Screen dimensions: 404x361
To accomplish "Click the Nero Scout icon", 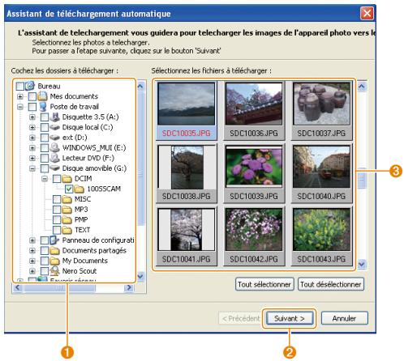I will (54, 270).
